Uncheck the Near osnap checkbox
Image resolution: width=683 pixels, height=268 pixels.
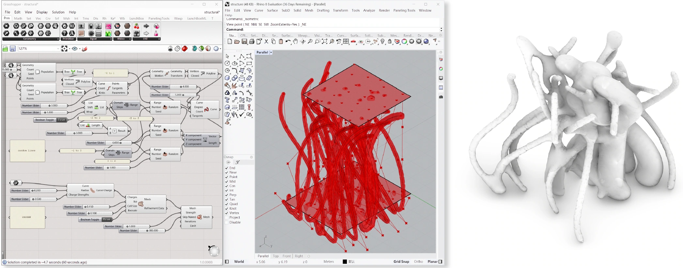226,172
